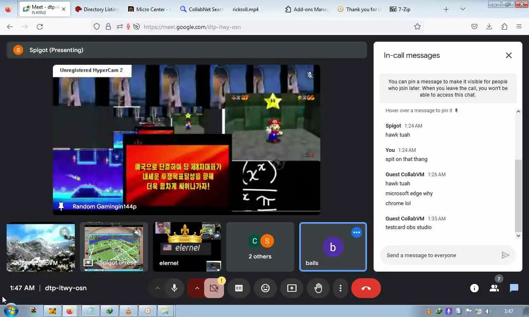Open the Pocket save icon

[474, 26]
